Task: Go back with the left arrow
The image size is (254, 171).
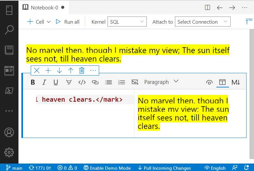Action: [220, 8]
